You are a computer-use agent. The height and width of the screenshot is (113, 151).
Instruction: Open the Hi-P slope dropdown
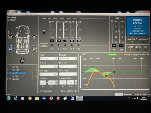click(x=56, y=74)
